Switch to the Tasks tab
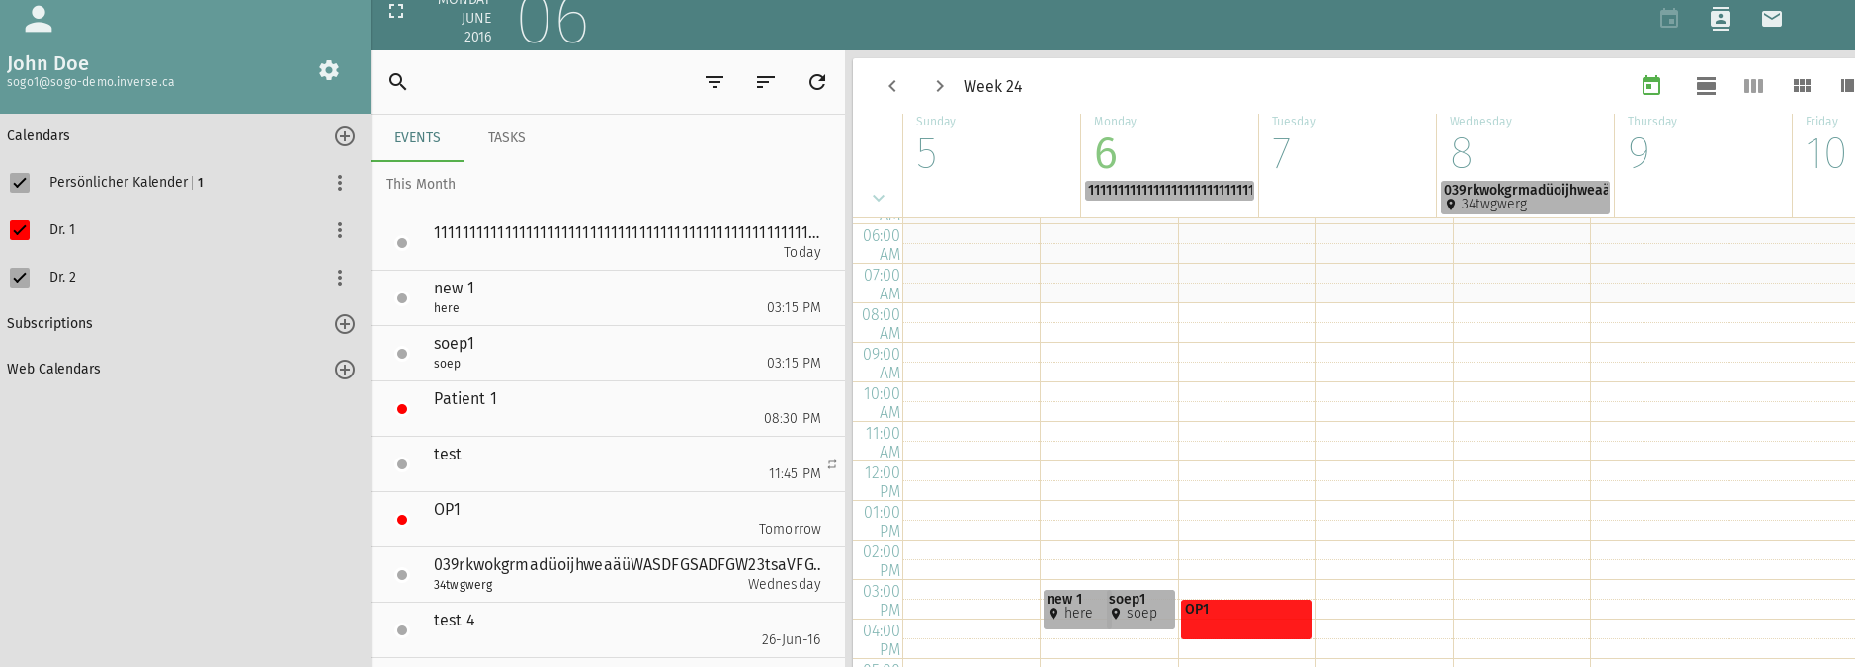 (x=506, y=137)
